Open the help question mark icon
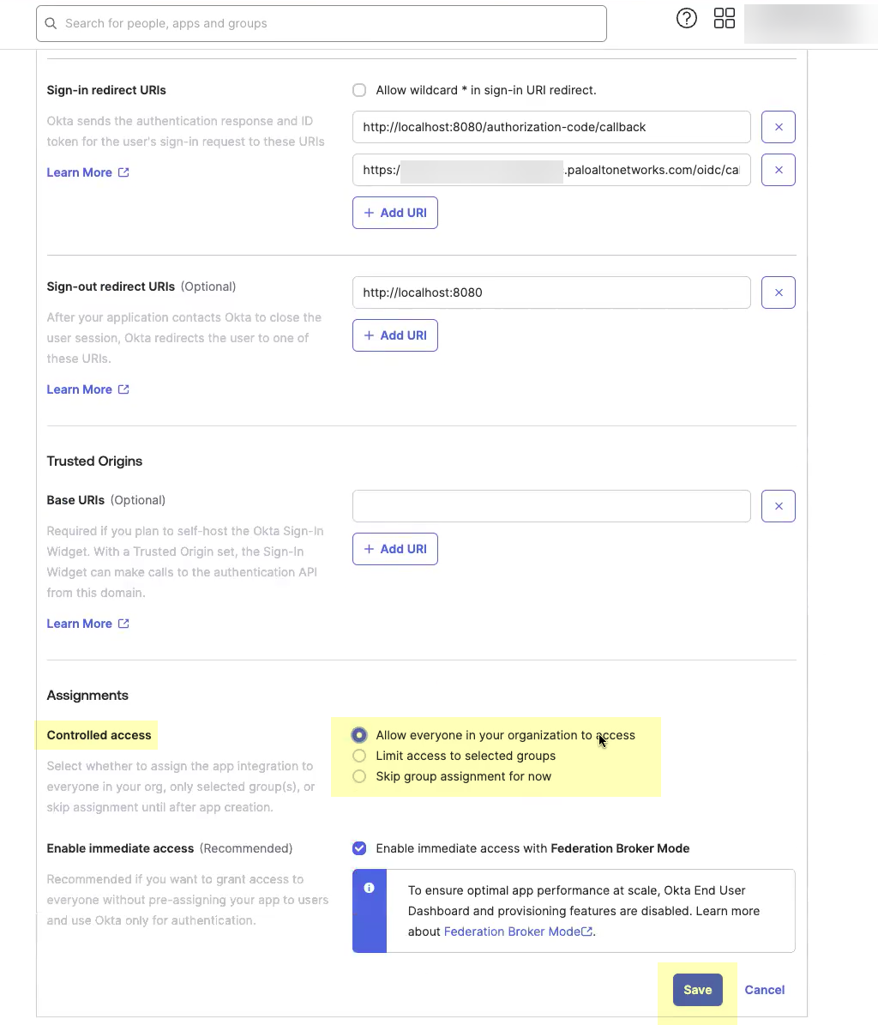The width and height of the screenshot is (878, 1025). coord(686,18)
